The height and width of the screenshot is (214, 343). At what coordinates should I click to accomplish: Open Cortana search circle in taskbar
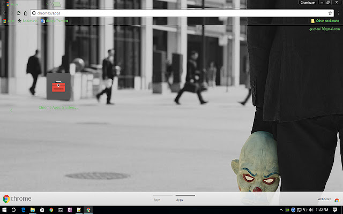(13, 210)
